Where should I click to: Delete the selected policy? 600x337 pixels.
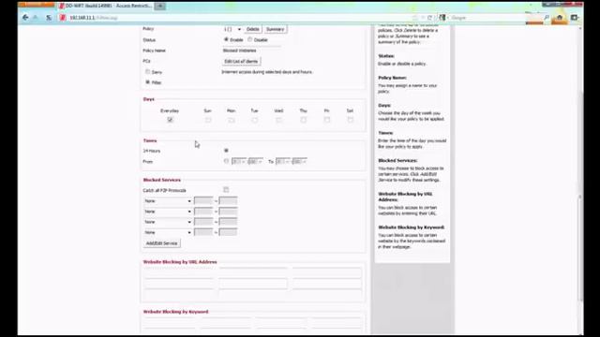click(x=252, y=29)
